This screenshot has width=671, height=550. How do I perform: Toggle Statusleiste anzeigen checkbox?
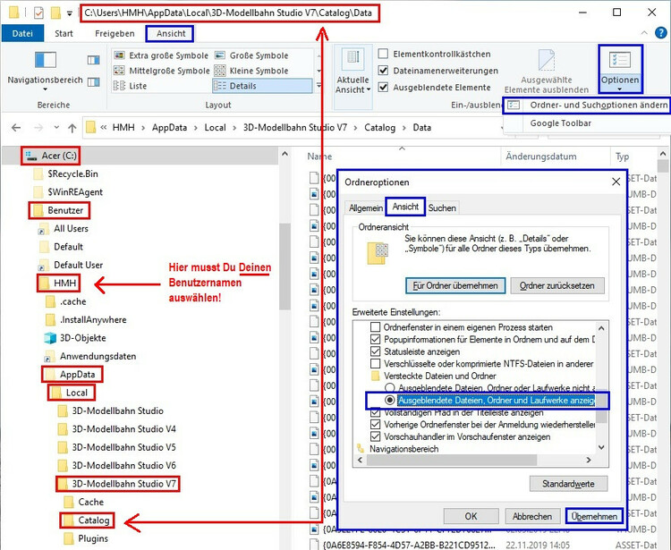[x=375, y=351]
